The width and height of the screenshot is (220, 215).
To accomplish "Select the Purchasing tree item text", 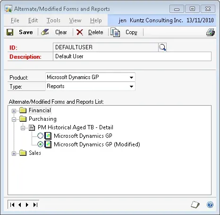I will tap(42, 119).
